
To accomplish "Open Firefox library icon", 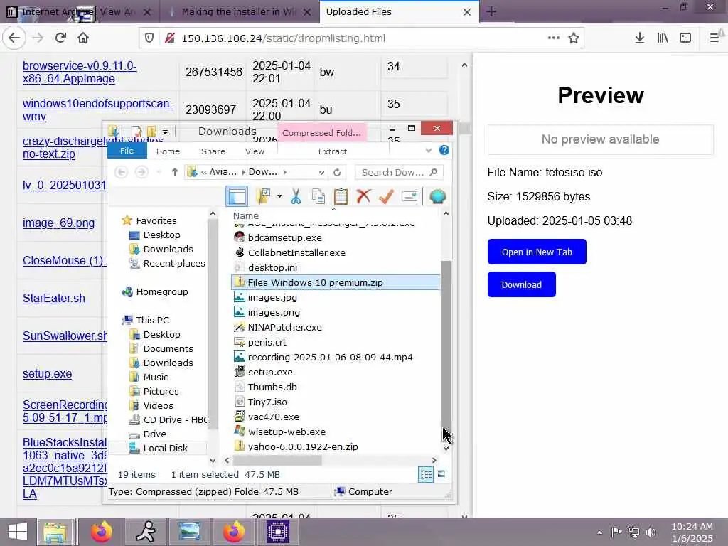I will point(663,38).
